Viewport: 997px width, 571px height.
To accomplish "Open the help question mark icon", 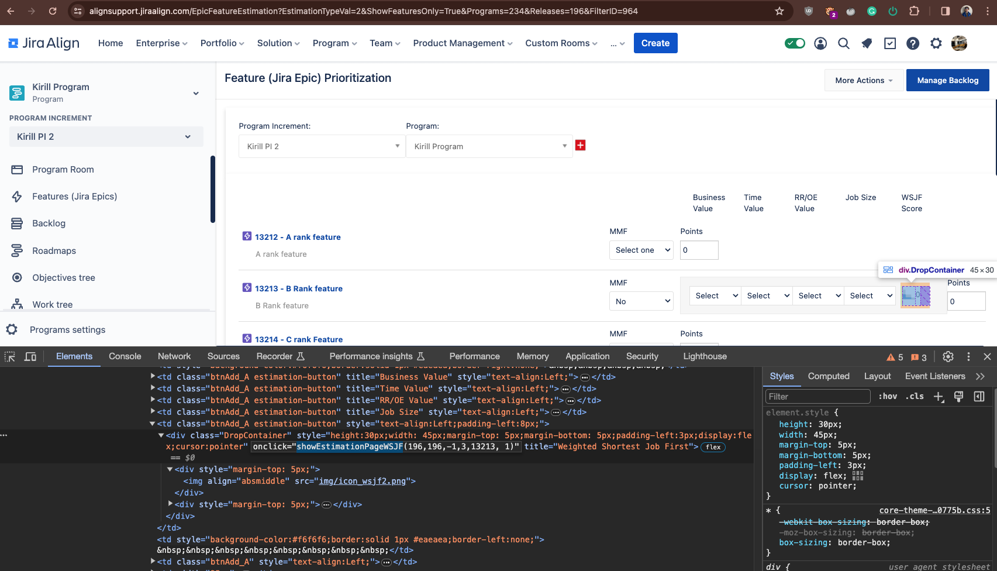I will point(912,43).
